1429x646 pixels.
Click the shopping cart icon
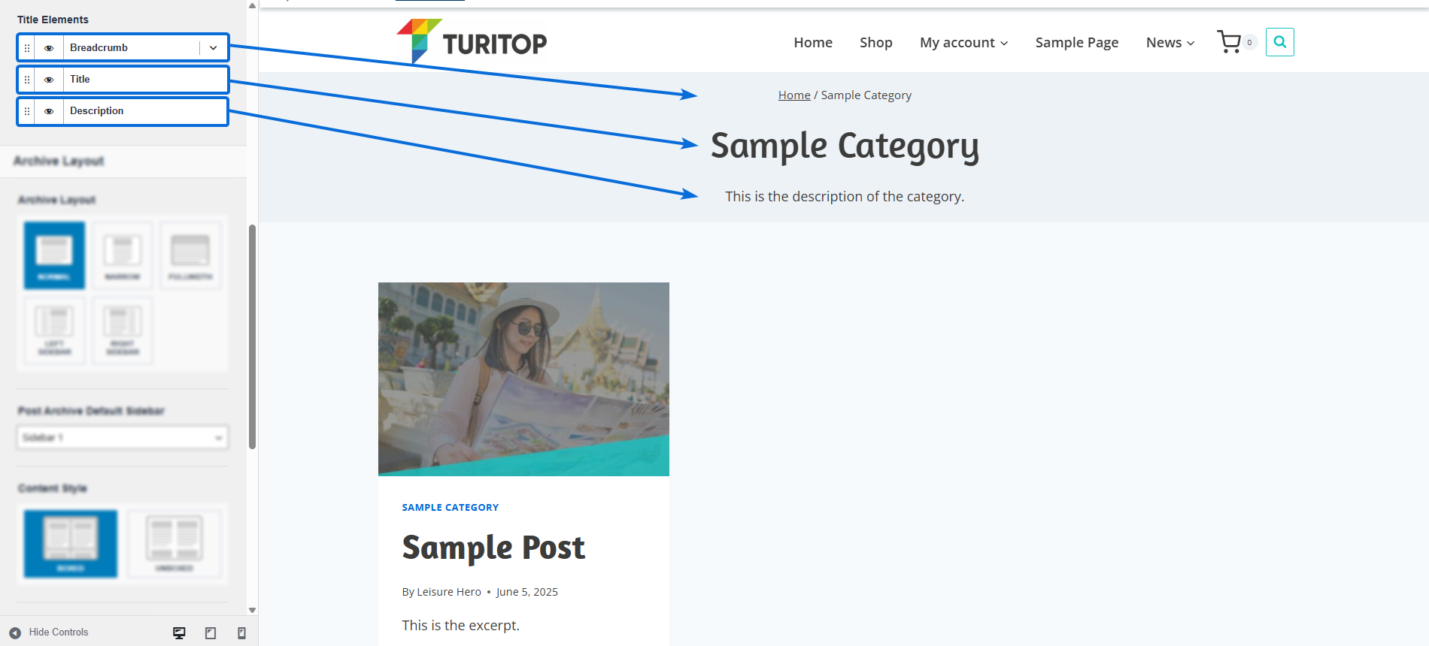click(x=1230, y=42)
